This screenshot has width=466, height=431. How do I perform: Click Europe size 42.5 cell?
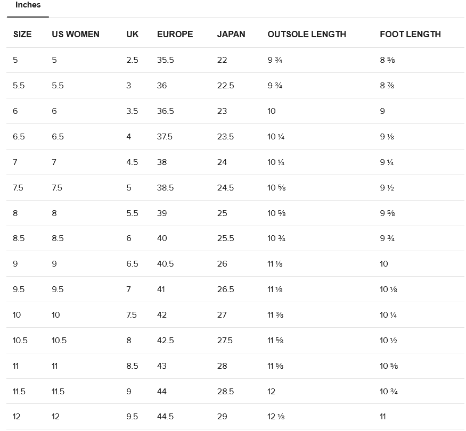(166, 341)
